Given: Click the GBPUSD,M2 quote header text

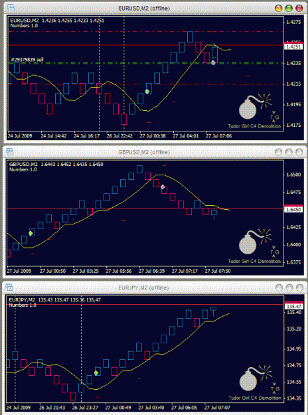Looking at the screenshot, I should point(56,165).
